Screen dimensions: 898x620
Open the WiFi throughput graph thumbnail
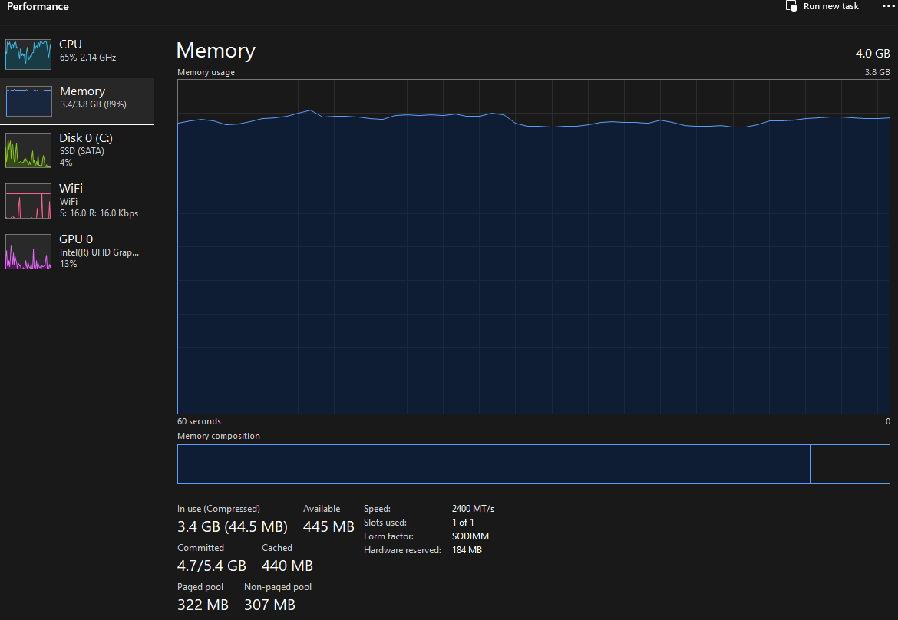click(28, 201)
